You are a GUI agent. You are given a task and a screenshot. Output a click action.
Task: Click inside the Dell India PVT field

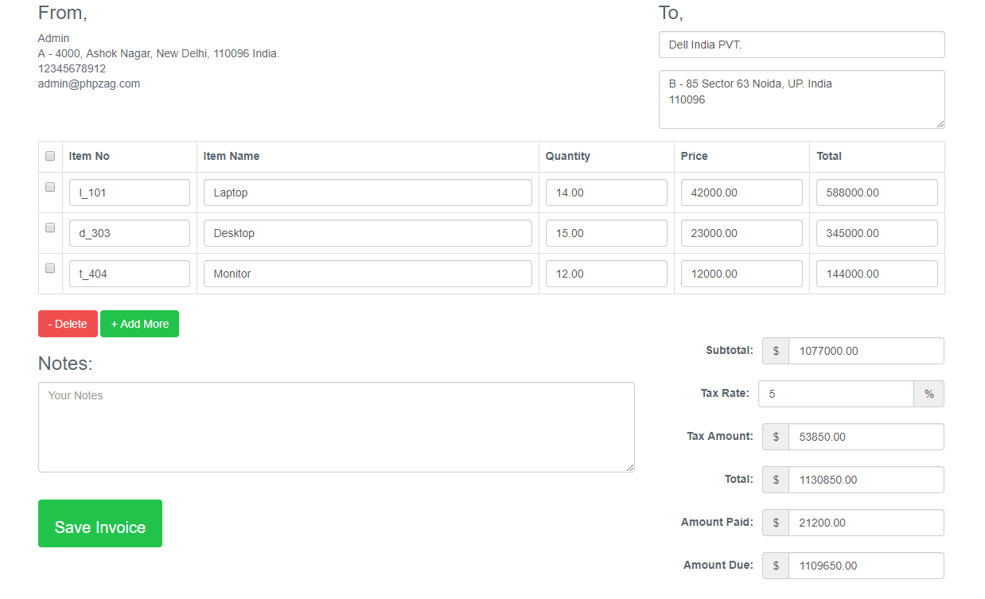801,45
